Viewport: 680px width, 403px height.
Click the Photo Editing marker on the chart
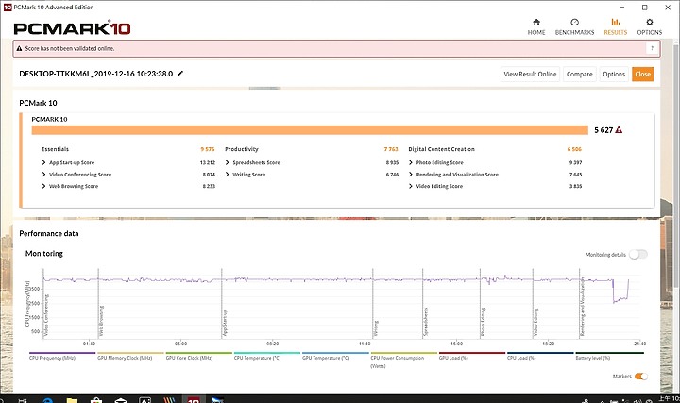(x=484, y=322)
